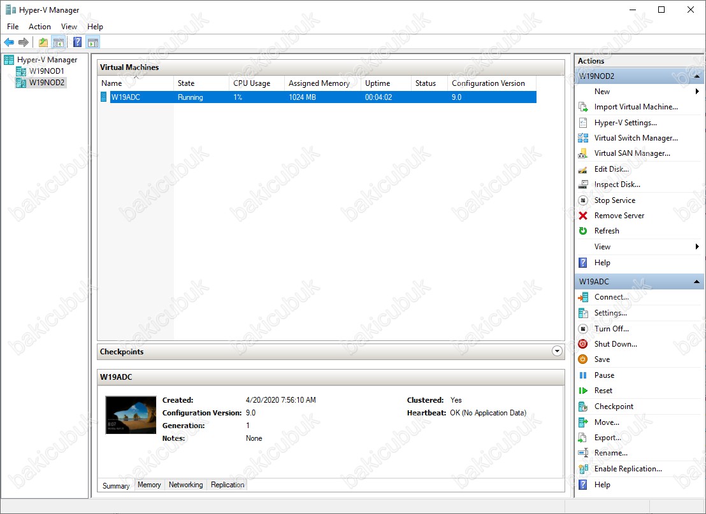
Task: Click the Virtual SAN Manager icon
Action: click(583, 153)
